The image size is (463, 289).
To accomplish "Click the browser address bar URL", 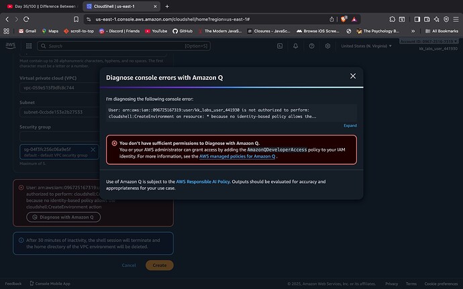I will (172, 19).
